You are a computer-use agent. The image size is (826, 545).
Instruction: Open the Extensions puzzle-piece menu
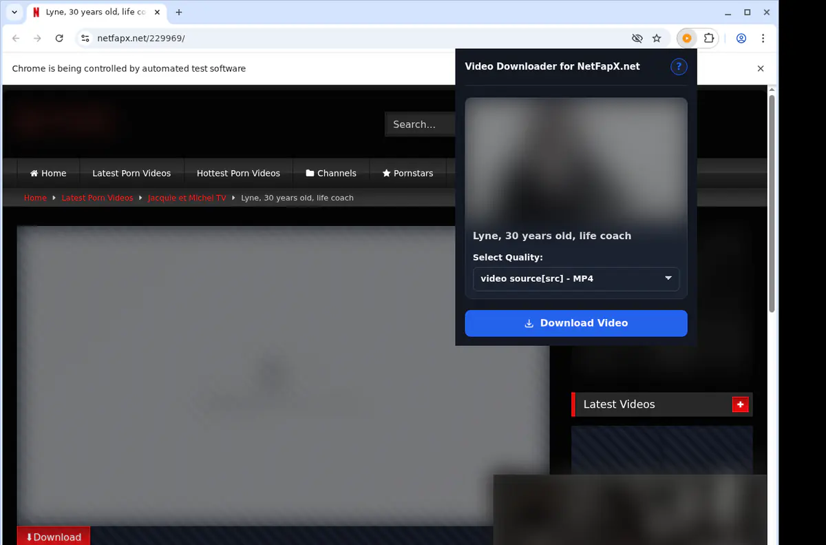pos(709,39)
